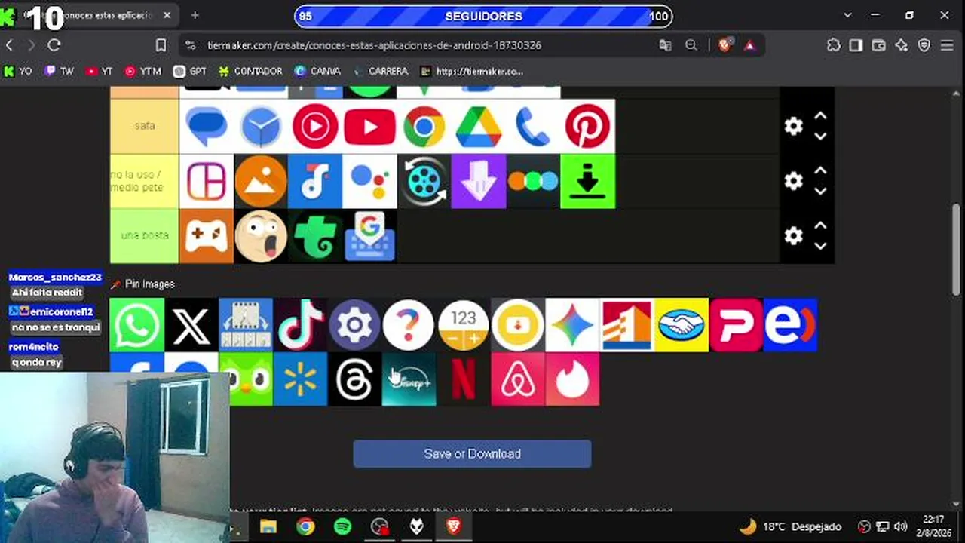Viewport: 965px width, 543px height.
Task: Select the orange Gallery icon
Action: [x=261, y=181]
